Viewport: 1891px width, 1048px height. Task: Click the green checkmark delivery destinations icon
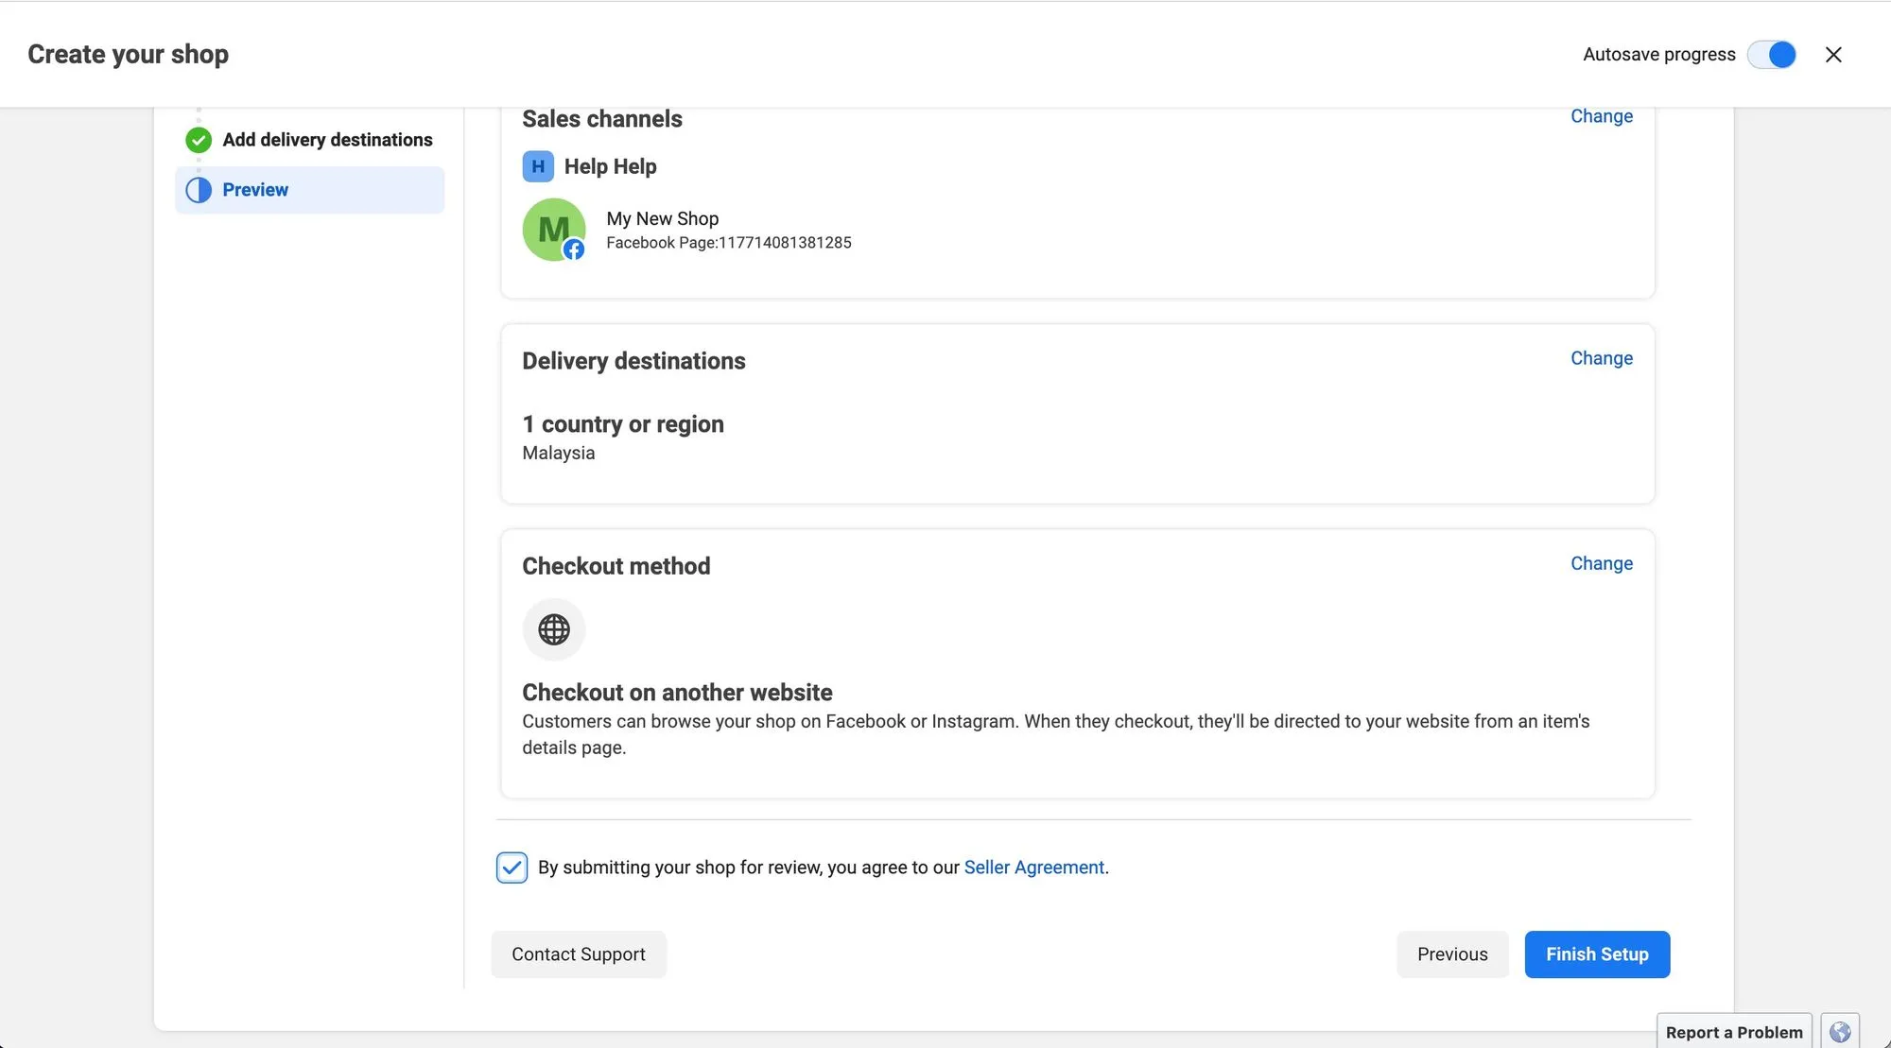[x=199, y=140]
